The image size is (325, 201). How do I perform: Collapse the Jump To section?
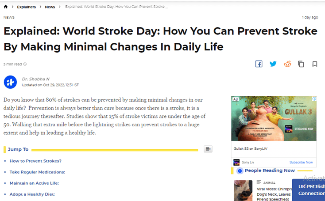pyautogui.click(x=208, y=149)
